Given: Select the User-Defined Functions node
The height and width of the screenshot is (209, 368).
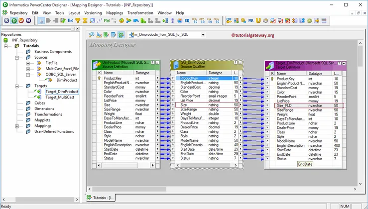Looking at the screenshot, I should [x=54, y=131].
